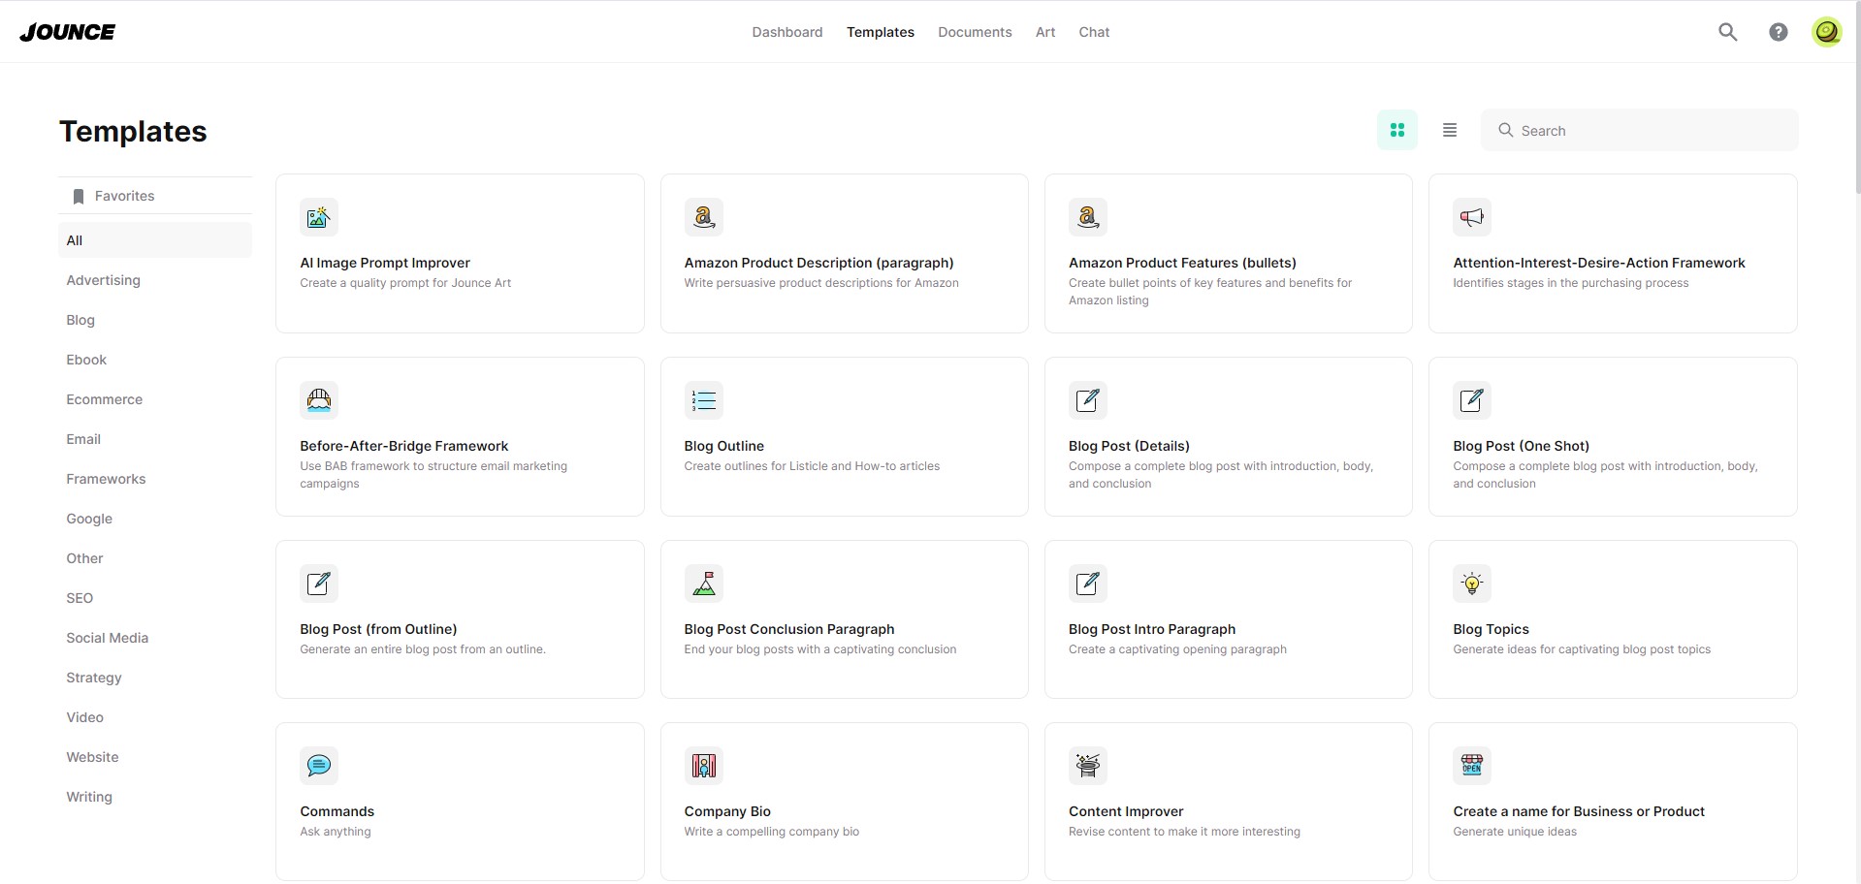The image size is (1861, 884).
Task: Click the page vertical scrollbar
Action: coord(1857,97)
